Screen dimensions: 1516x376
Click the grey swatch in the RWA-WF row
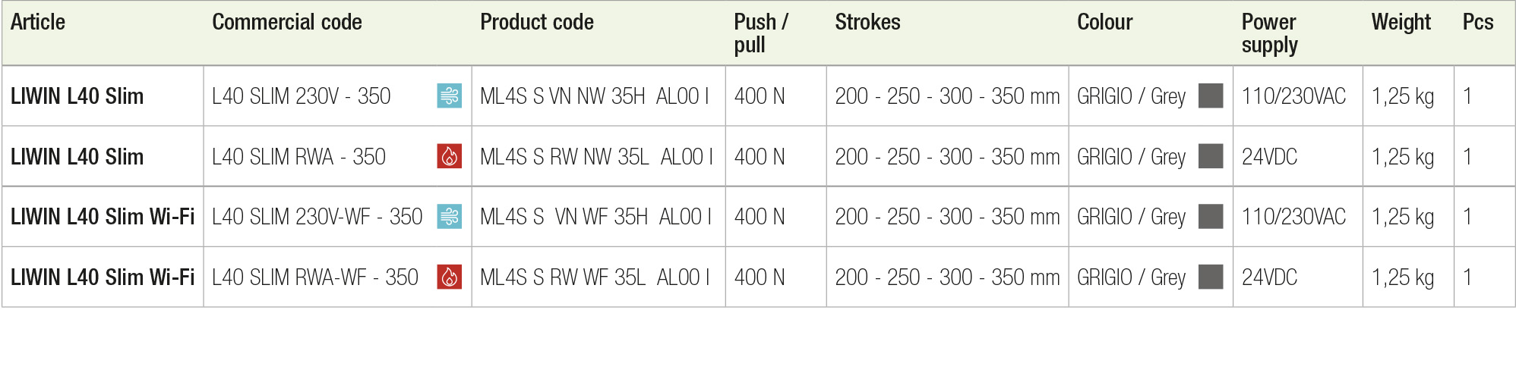1211,277
